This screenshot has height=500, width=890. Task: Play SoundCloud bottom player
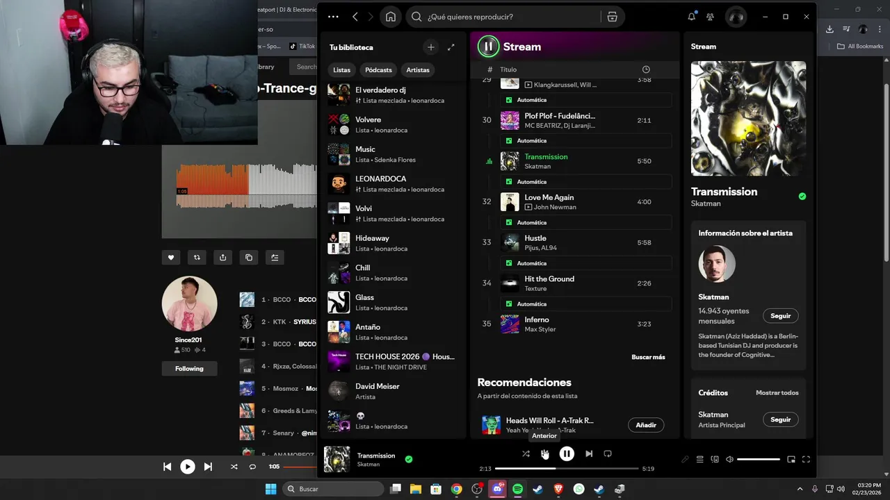click(x=188, y=467)
